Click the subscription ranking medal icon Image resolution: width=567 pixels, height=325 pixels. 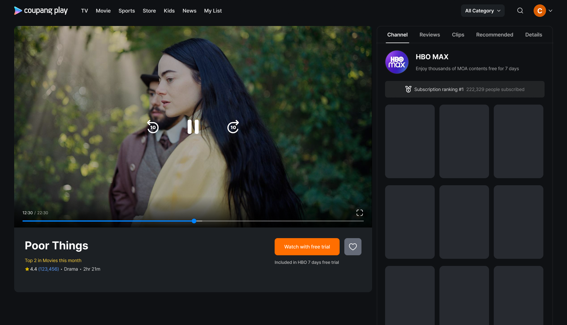click(x=408, y=89)
